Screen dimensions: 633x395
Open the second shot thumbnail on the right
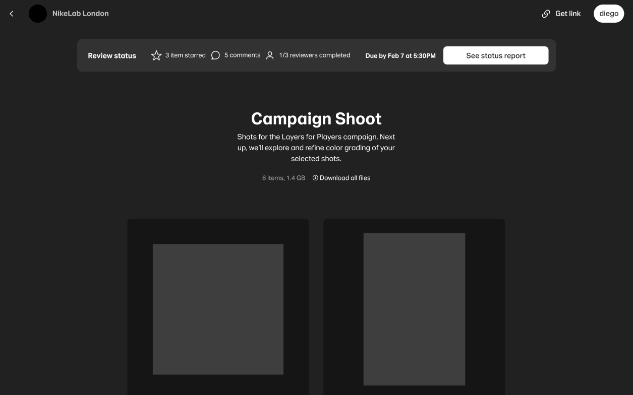tap(414, 309)
